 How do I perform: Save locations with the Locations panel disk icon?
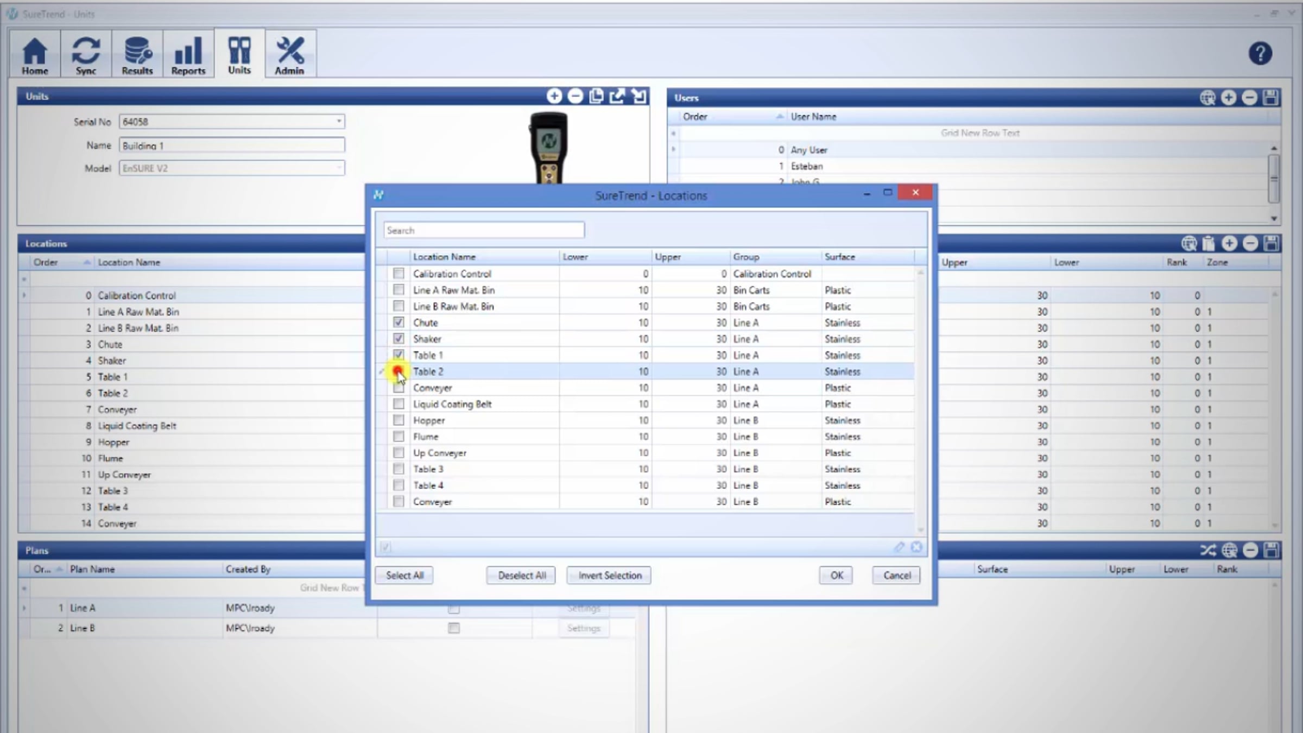[1271, 243]
